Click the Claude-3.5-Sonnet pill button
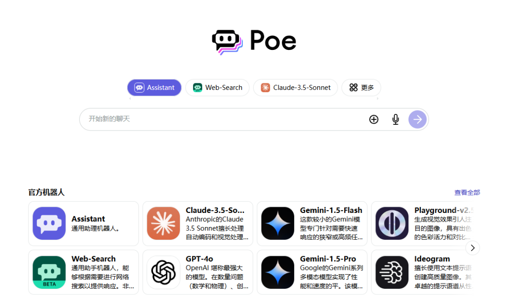 (x=295, y=87)
